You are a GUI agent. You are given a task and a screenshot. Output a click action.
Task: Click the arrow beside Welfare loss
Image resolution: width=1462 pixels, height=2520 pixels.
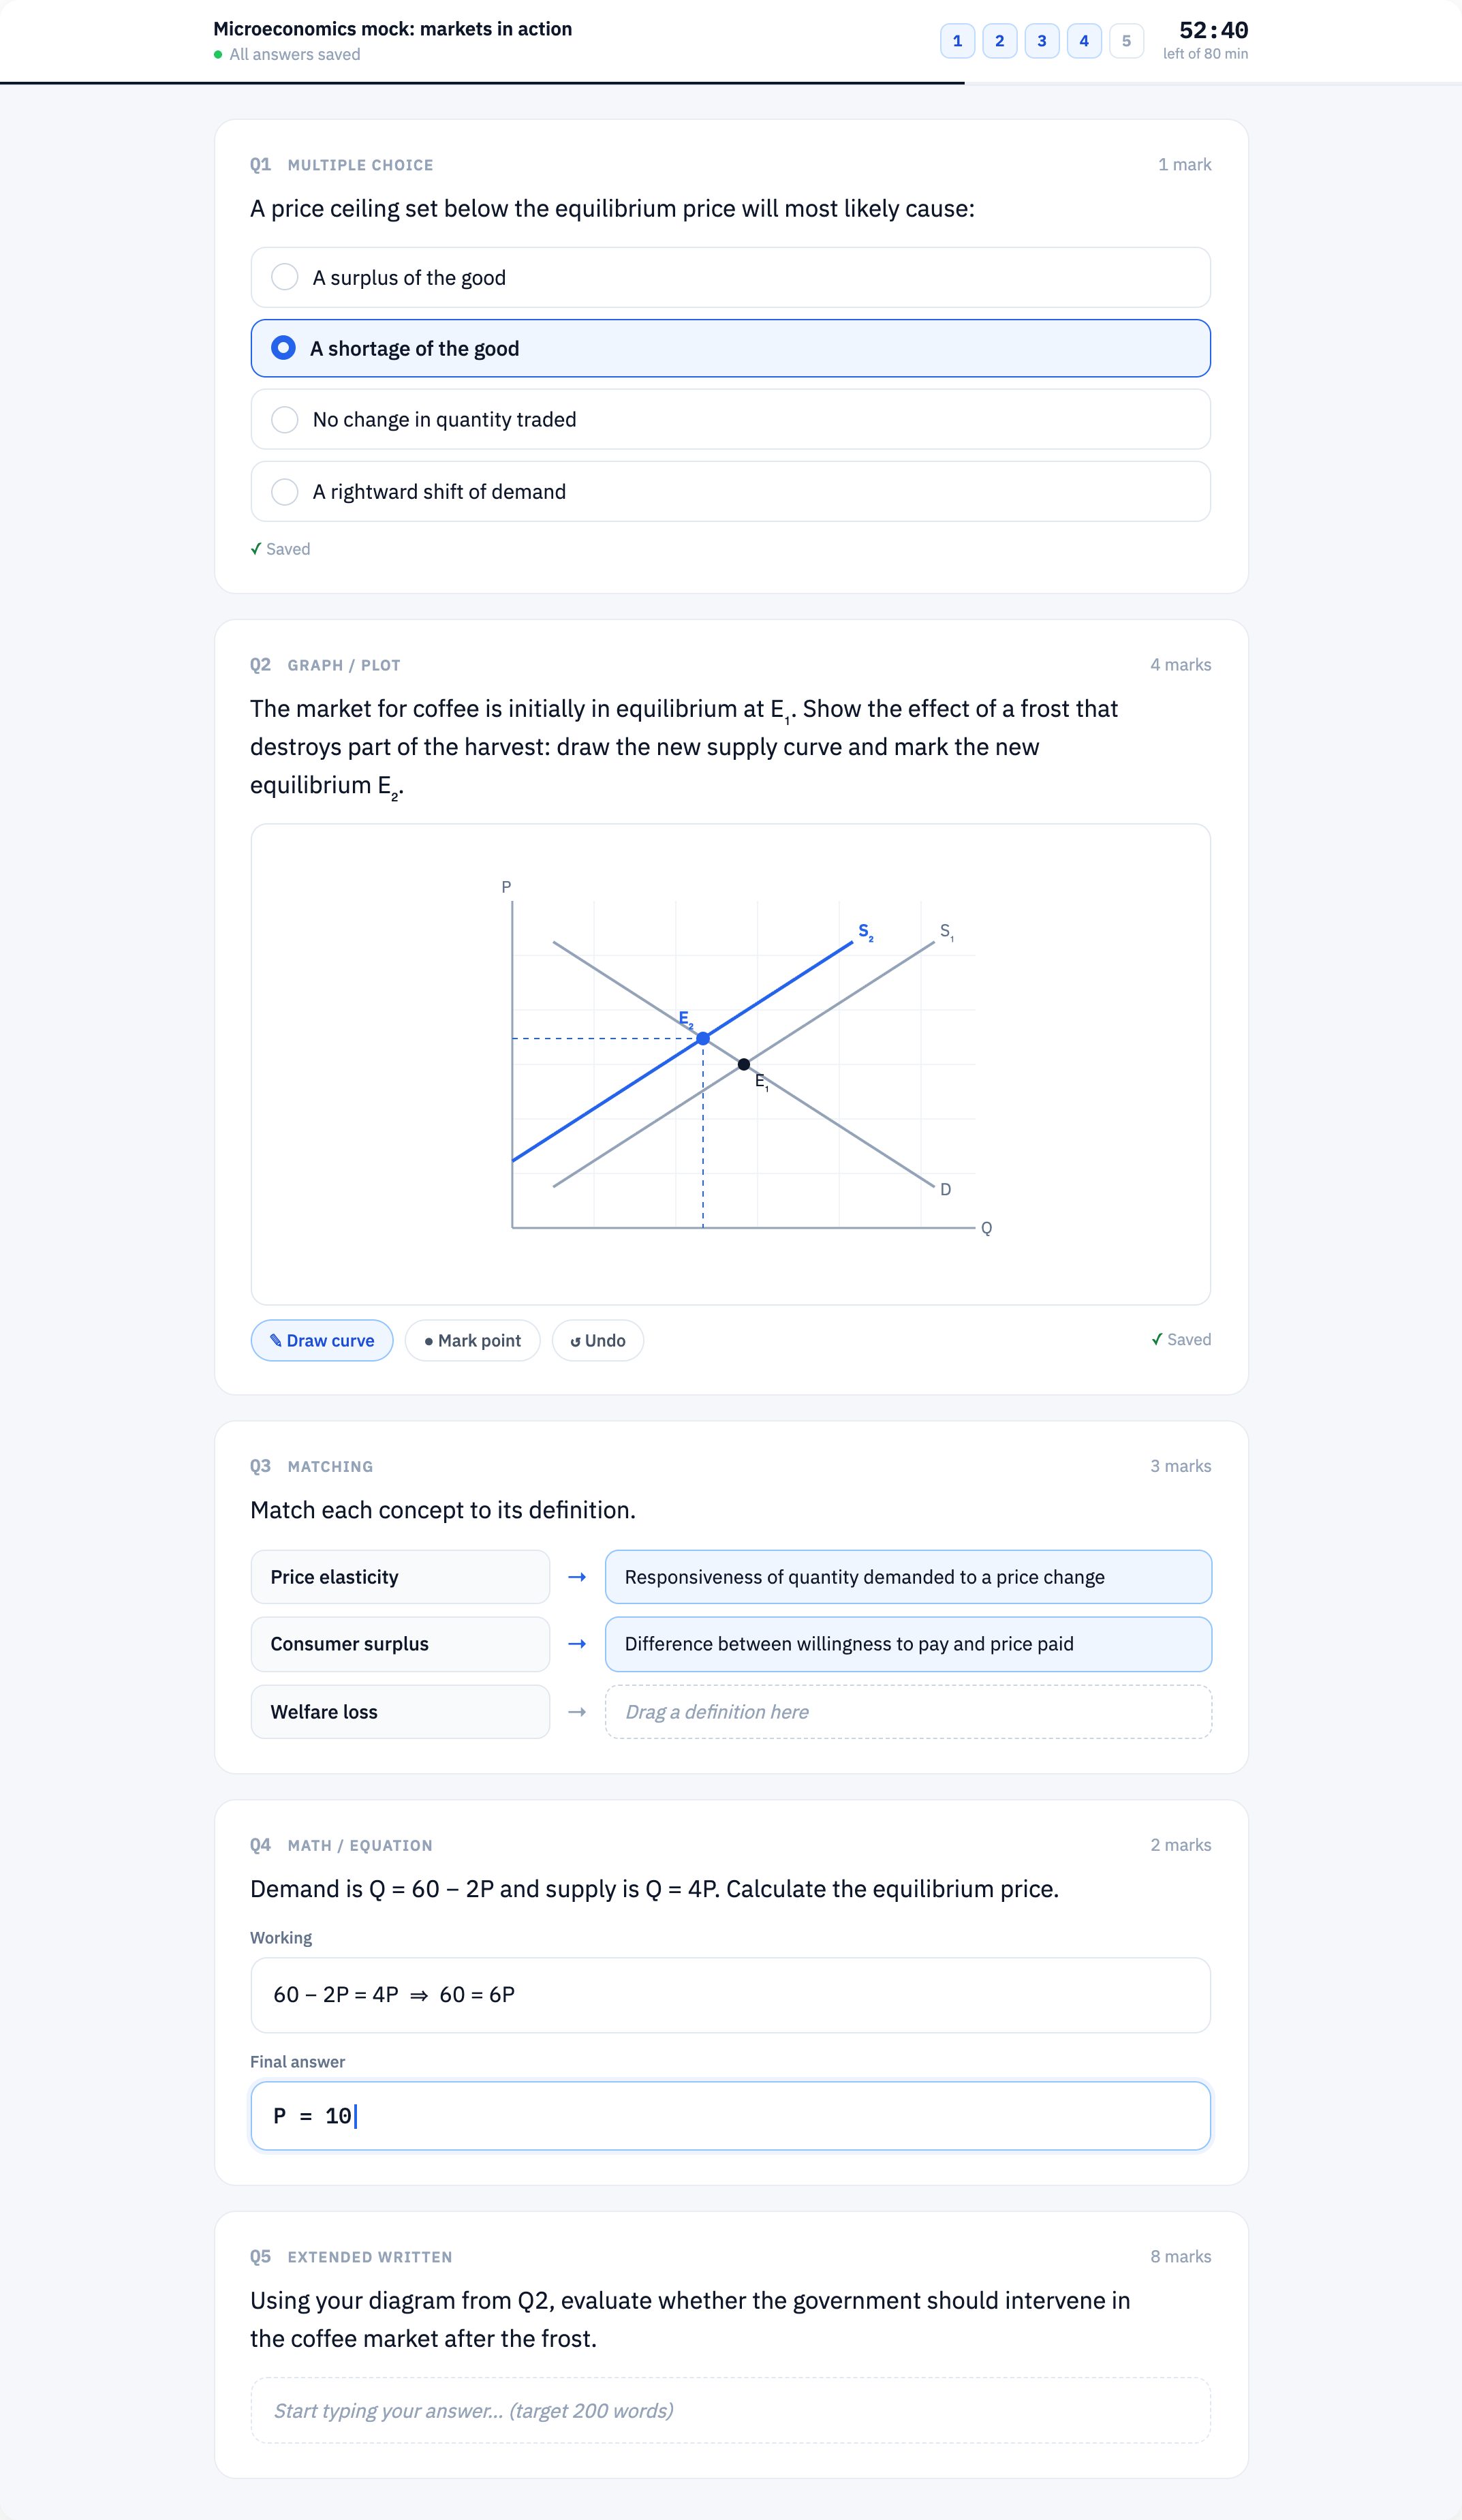coord(577,1712)
